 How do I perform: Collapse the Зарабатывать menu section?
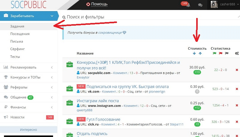pyautogui.click(x=52, y=16)
